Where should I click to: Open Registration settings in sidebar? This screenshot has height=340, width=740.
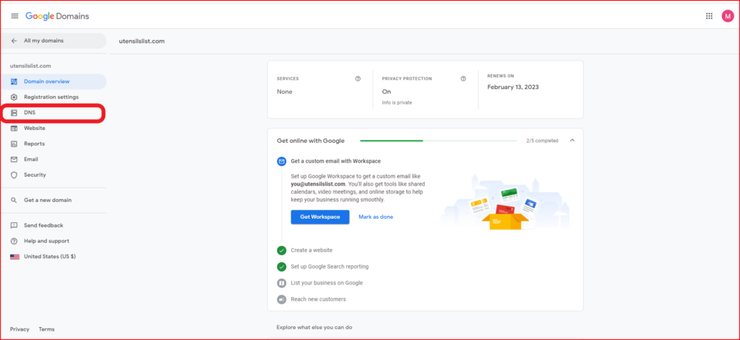click(x=53, y=97)
